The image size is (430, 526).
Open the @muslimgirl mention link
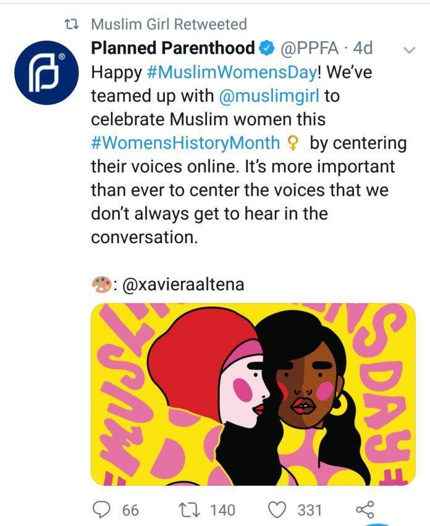coord(269,96)
